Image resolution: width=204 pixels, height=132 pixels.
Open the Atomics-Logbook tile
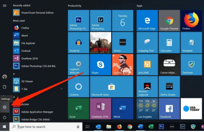click(x=147, y=87)
